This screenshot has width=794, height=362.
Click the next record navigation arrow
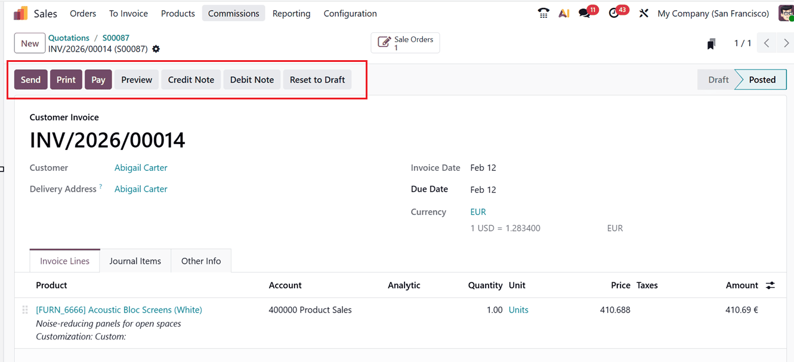coord(786,43)
